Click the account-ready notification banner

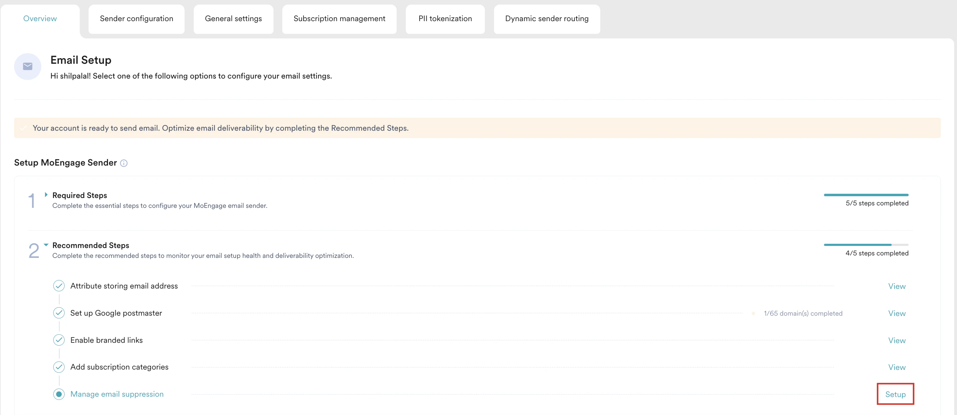point(479,128)
